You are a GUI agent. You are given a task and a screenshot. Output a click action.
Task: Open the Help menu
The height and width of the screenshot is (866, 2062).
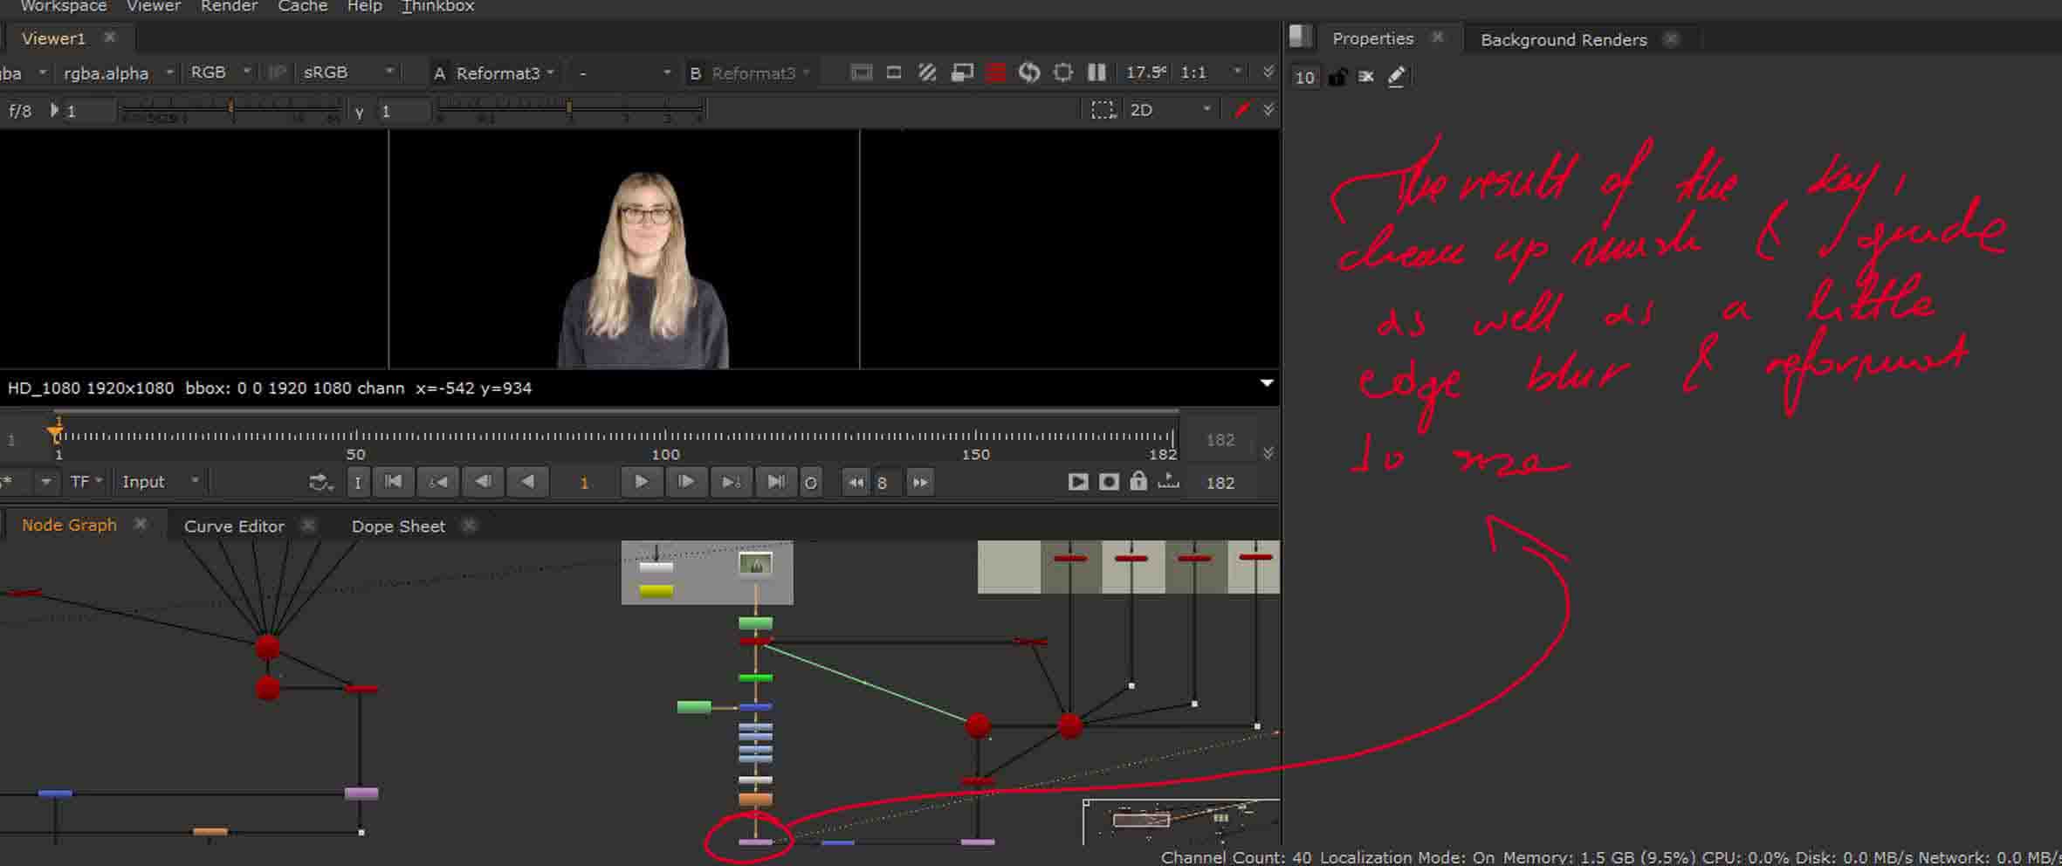364,6
